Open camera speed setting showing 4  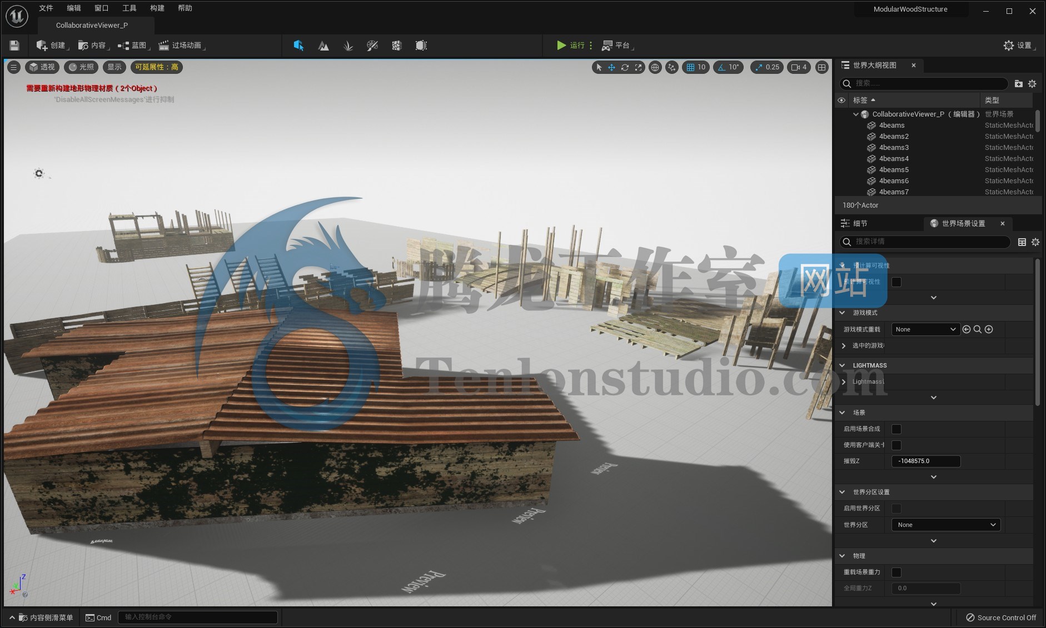[799, 67]
